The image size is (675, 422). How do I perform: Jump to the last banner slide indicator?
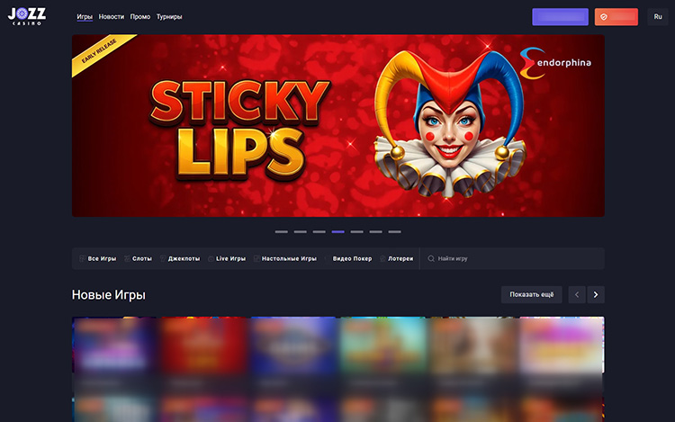394,232
